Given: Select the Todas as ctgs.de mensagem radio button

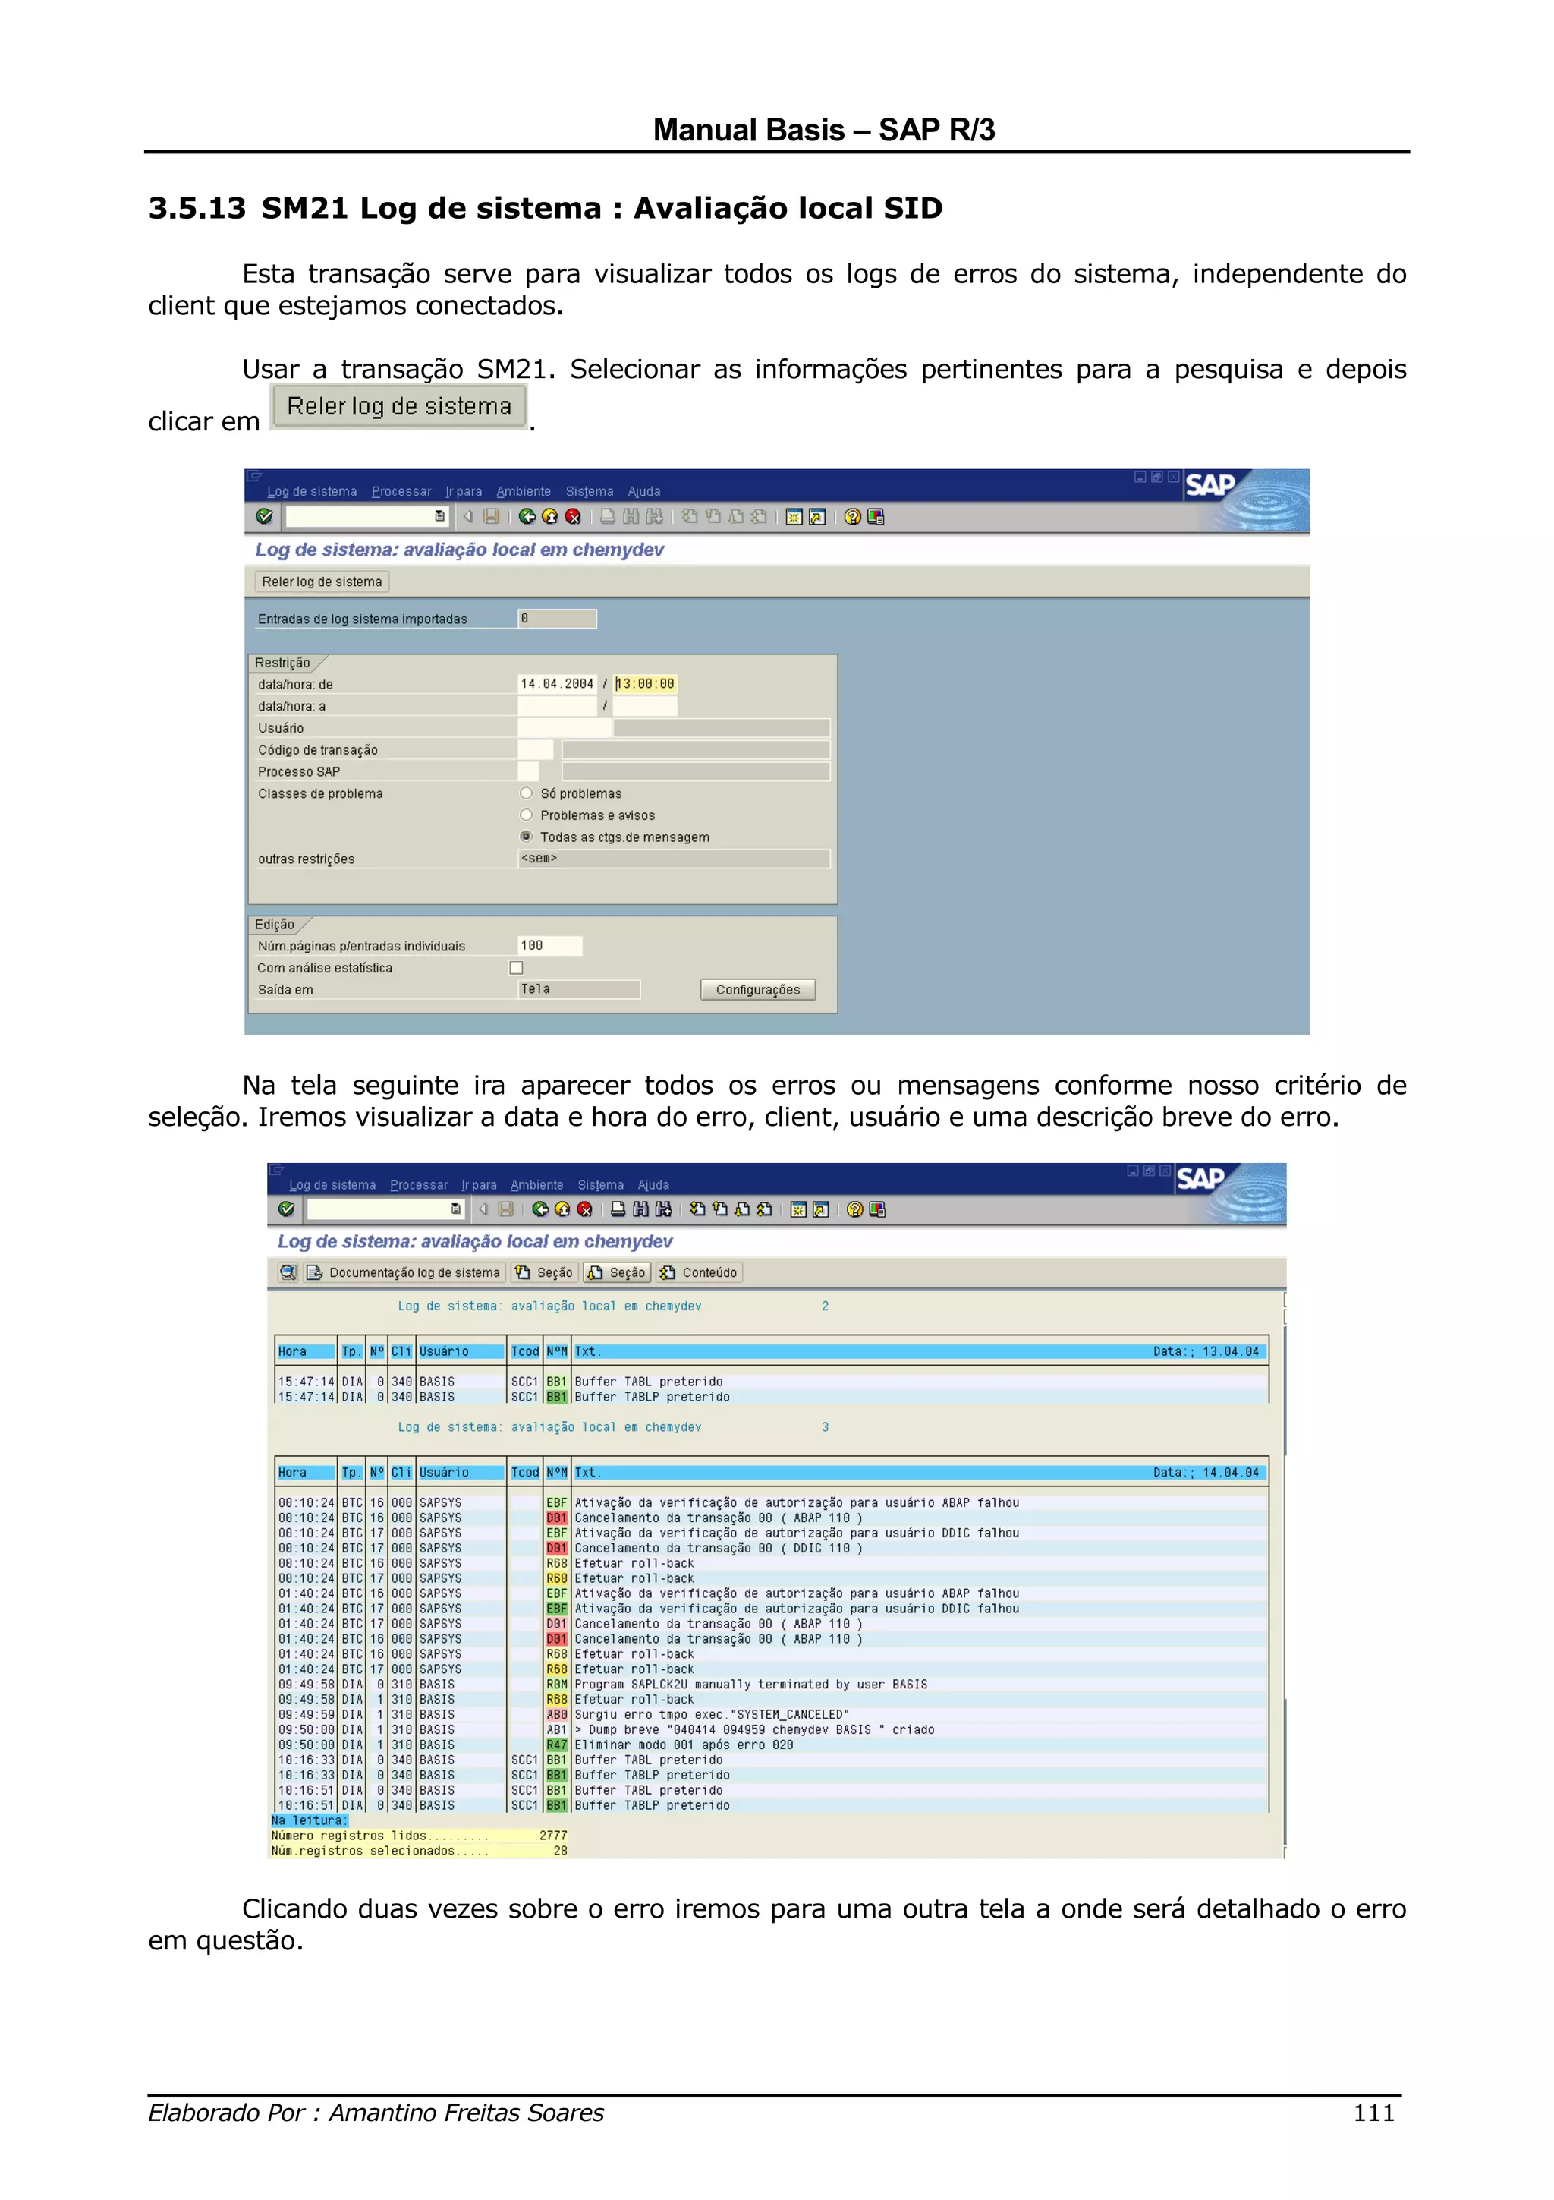Looking at the screenshot, I should (526, 837).
